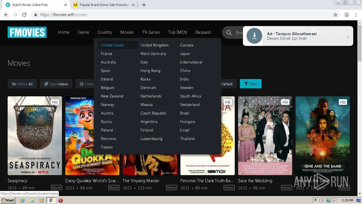Click the volume speaker tray icon
The width and height of the screenshot is (362, 204).
(322, 200)
